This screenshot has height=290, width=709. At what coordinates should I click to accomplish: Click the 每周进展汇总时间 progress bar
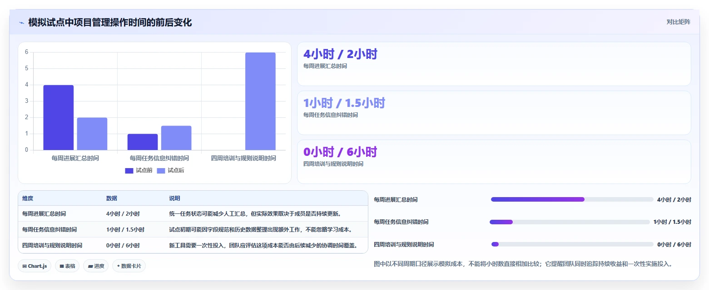pos(572,199)
